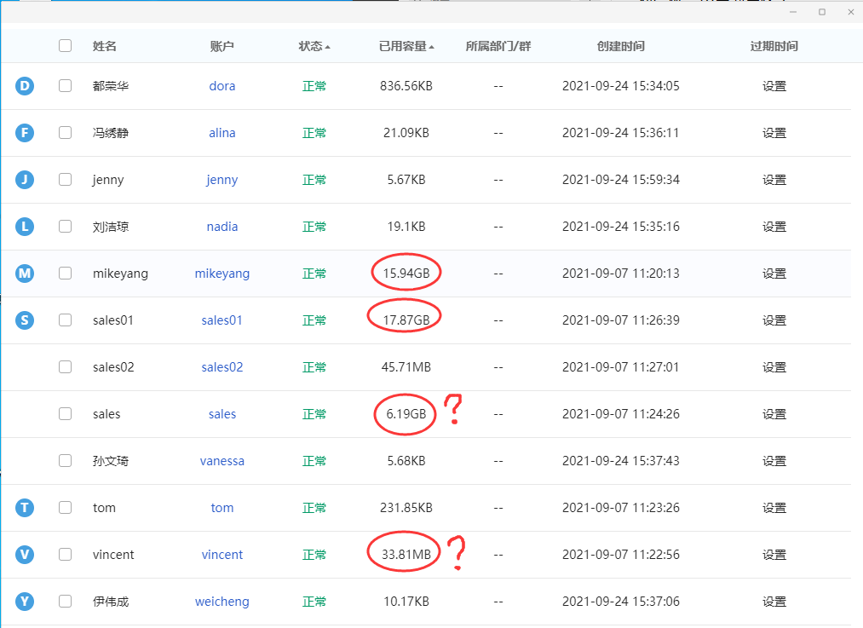Click 设置 in the tom row
The height and width of the screenshot is (628, 863).
(x=774, y=508)
